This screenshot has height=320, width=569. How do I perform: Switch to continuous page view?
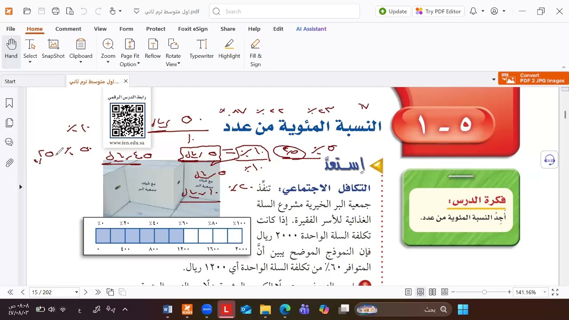tap(420, 292)
